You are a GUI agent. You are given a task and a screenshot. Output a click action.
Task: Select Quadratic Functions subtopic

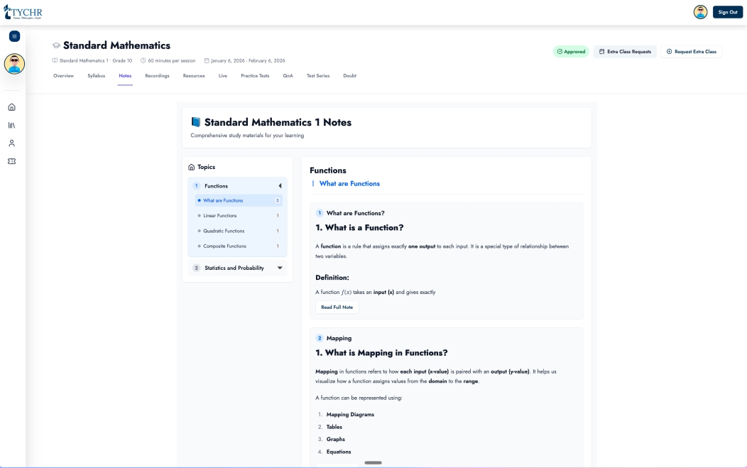tap(224, 231)
